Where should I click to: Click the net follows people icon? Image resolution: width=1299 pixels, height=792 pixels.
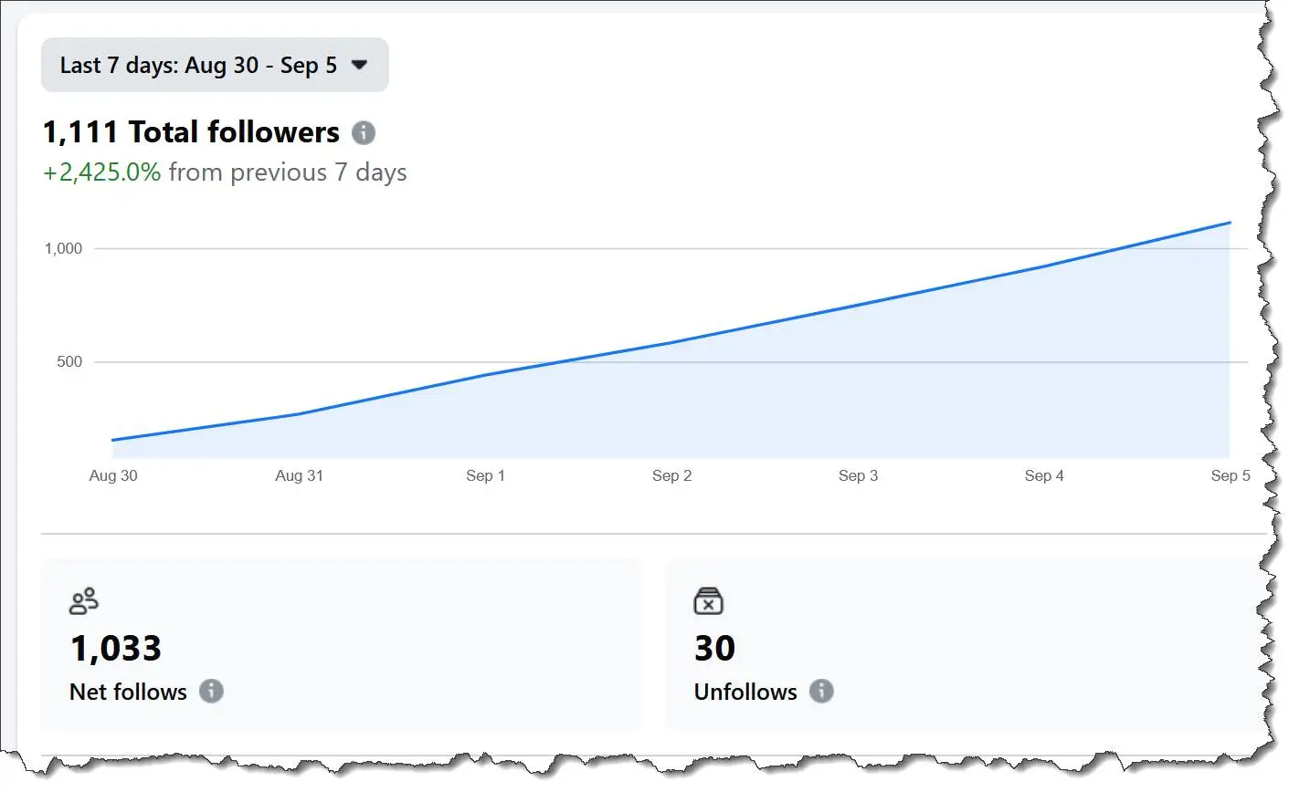(83, 601)
